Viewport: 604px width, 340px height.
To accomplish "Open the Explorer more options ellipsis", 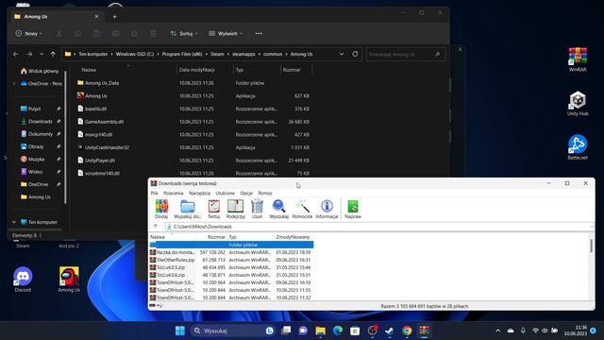I will pyautogui.click(x=259, y=34).
